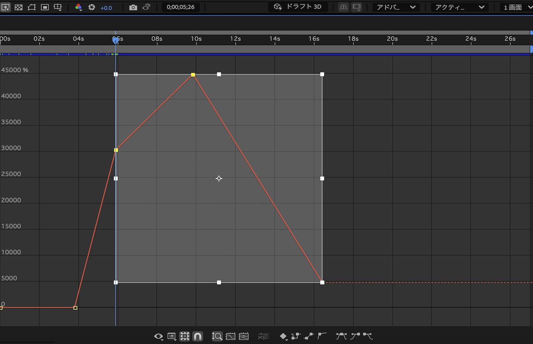
Task: Click 16s mark on time ruler
Action: coord(314,39)
